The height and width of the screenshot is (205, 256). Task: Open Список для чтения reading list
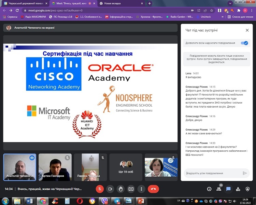240,17
